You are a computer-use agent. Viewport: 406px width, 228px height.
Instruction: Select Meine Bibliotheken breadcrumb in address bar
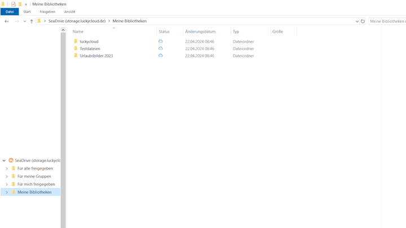[x=130, y=21]
